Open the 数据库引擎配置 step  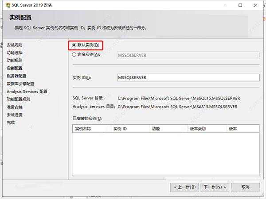point(20,84)
